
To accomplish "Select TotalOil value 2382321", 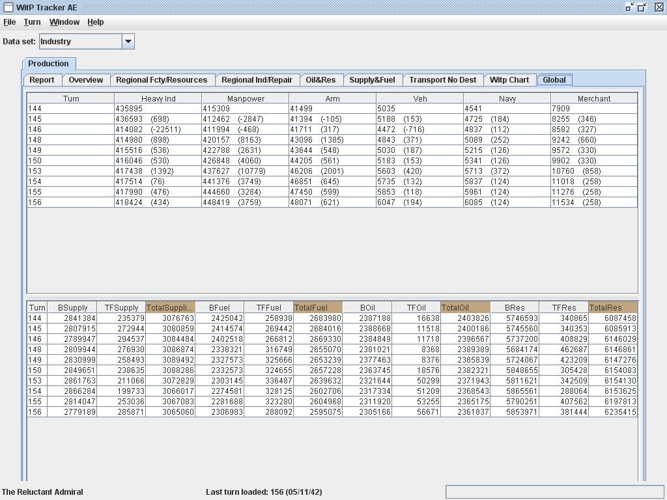I will (465, 370).
